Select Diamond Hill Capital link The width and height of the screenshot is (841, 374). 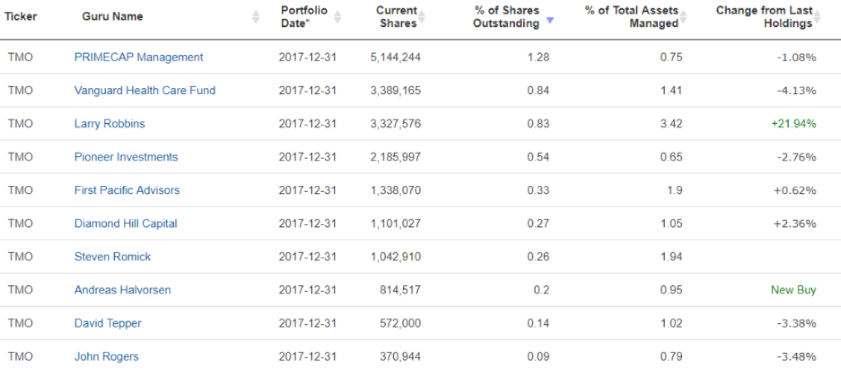(125, 223)
